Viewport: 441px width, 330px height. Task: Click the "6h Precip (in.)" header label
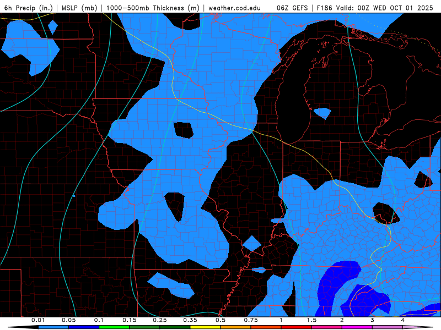click(x=29, y=8)
